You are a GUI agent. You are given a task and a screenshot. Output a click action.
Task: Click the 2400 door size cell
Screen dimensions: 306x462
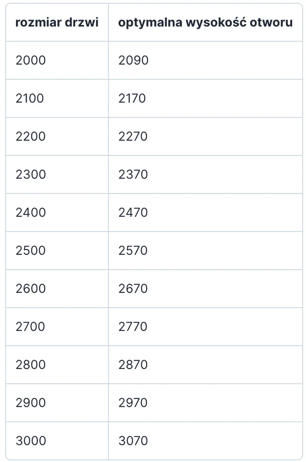(31, 212)
